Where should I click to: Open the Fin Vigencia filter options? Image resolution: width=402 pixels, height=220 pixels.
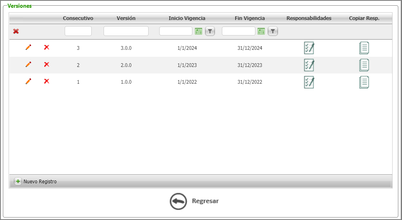click(273, 31)
